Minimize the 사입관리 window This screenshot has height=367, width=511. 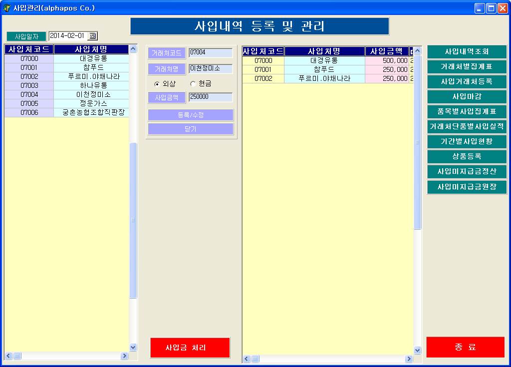coord(479,8)
